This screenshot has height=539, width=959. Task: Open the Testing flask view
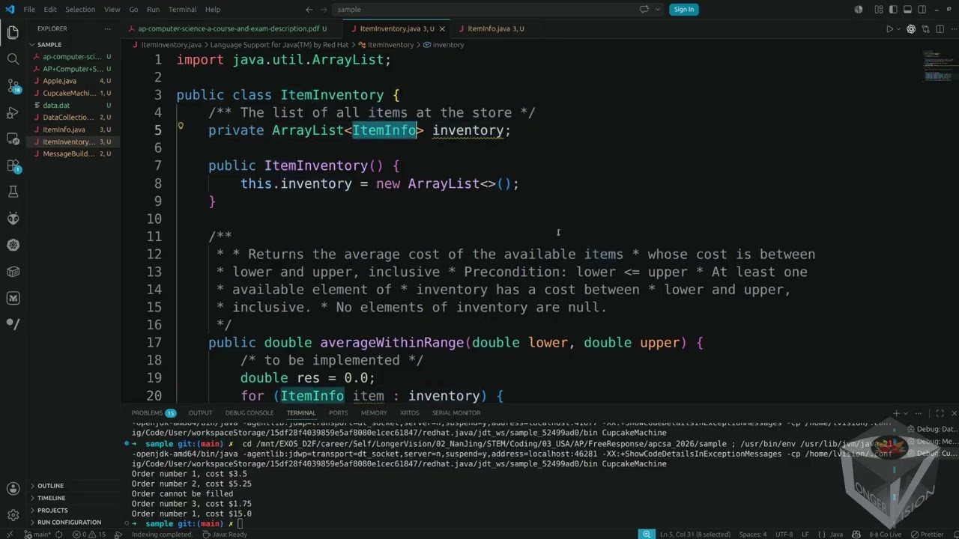point(13,192)
